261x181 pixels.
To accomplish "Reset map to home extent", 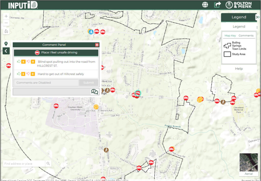I will coord(6,31).
